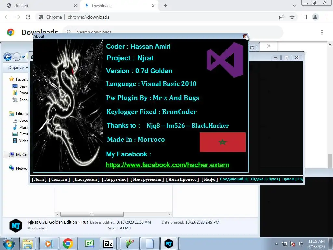This screenshot has height=250, width=333.
Task: Switch to the Downloads Chrome tab
Action: [119, 6]
